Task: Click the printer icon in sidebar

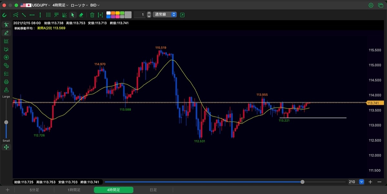Action: pos(6,82)
